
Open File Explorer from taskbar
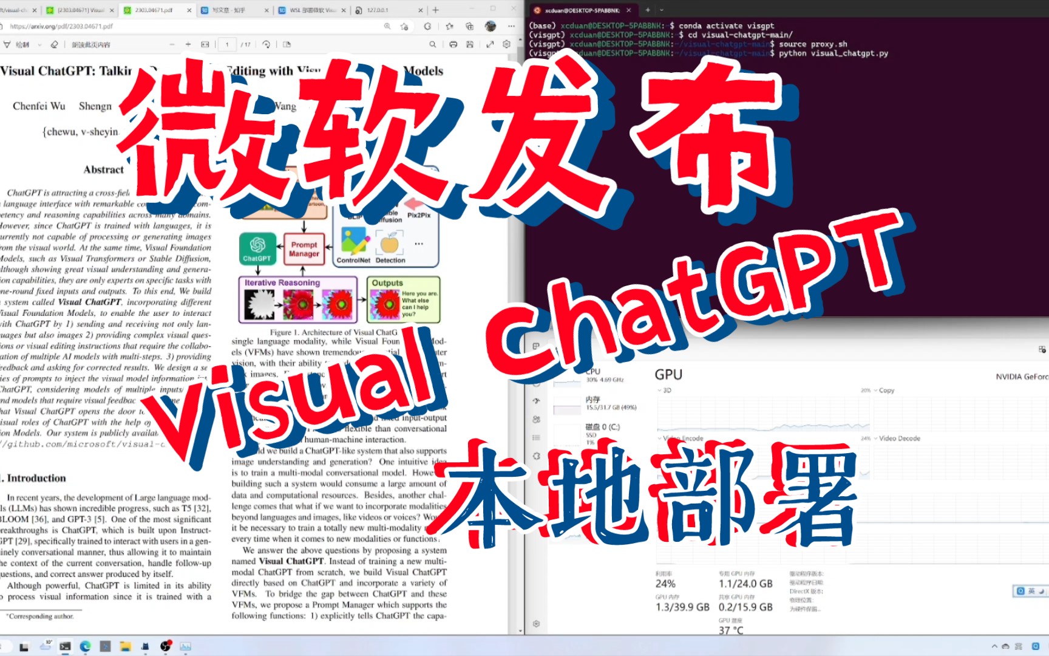pyautogui.click(x=125, y=646)
